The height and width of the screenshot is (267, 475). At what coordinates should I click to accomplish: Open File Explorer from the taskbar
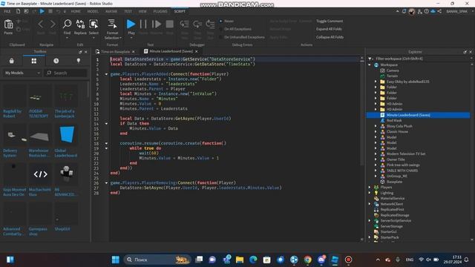240,260
